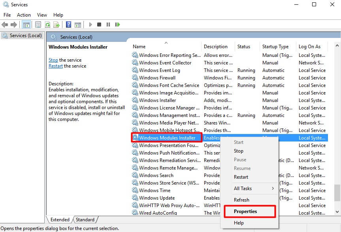Image resolution: width=341 pixels, height=232 pixels.
Task: Open the Action menu
Action: (x=24, y=15)
